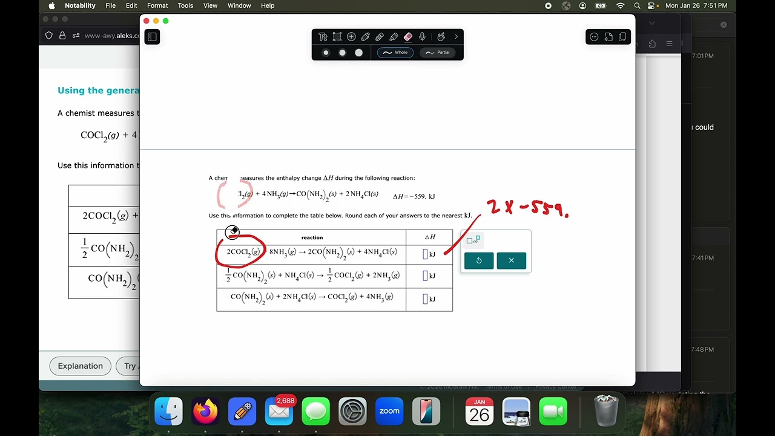775x436 pixels.
Task: Open Control Center
Action: click(652, 5)
